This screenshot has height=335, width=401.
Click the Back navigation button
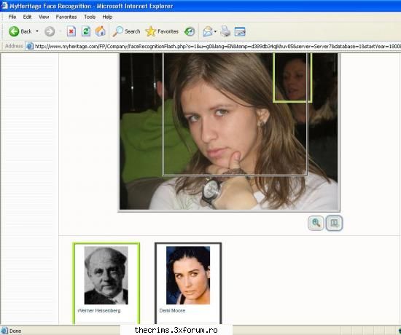[20, 31]
